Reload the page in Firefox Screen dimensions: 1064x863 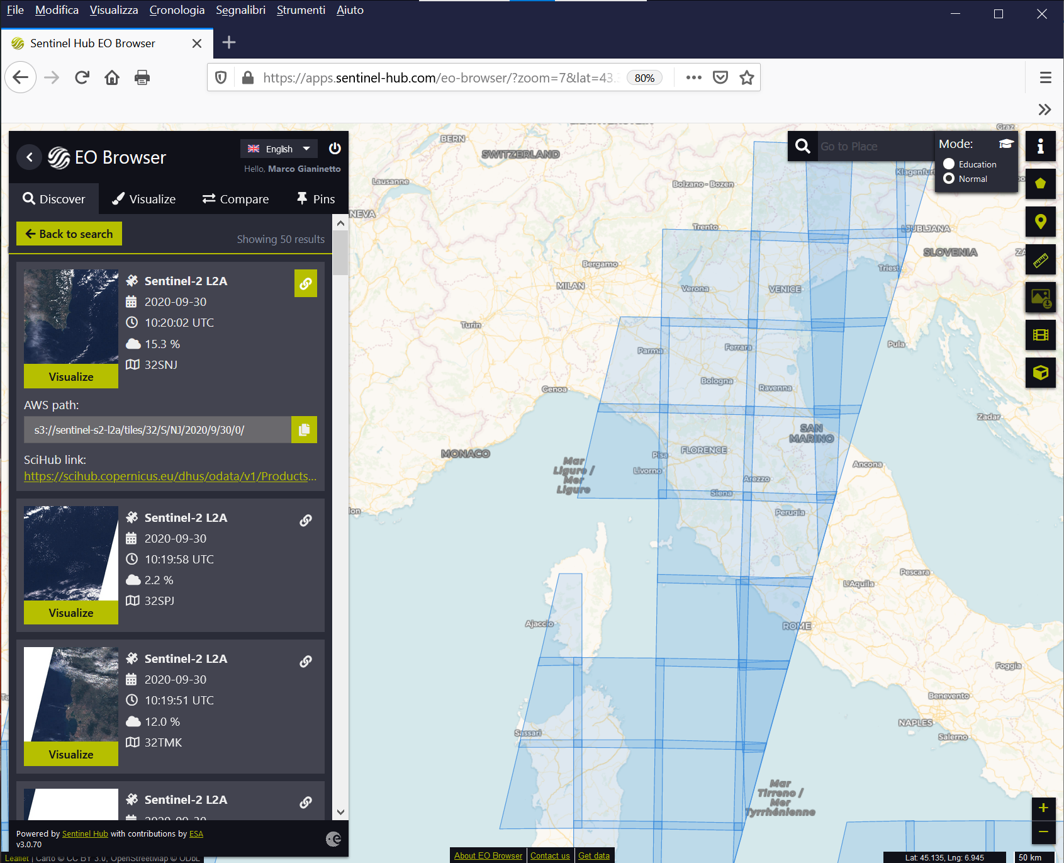[82, 77]
